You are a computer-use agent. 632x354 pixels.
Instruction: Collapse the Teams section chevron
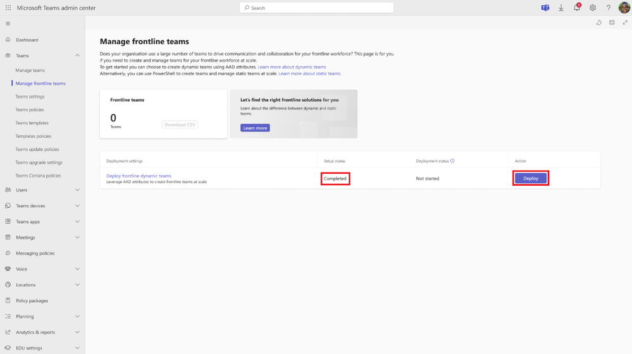(77, 56)
